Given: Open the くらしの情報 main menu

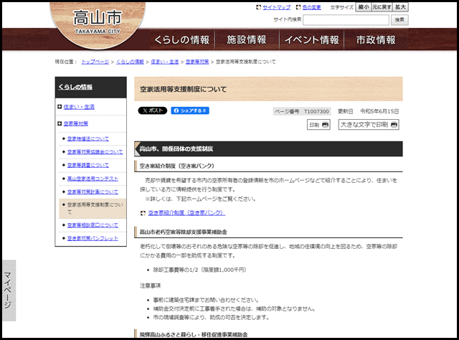Looking at the screenshot, I should [x=182, y=40].
